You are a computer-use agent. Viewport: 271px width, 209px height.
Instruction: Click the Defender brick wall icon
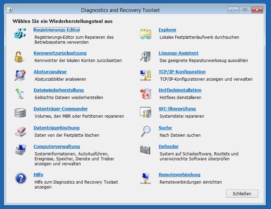pos(145,150)
